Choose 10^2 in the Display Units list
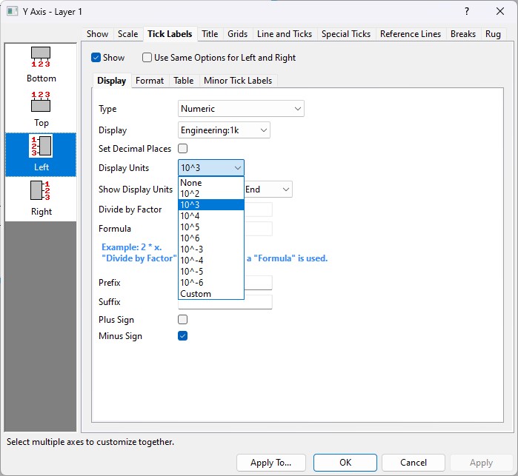This screenshot has height=476, width=518. [211, 194]
